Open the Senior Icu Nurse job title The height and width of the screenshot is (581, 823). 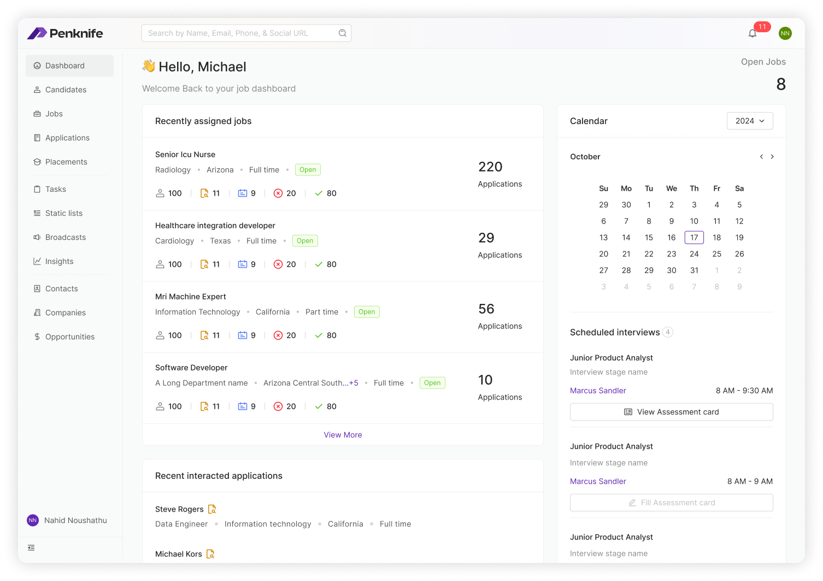(185, 155)
